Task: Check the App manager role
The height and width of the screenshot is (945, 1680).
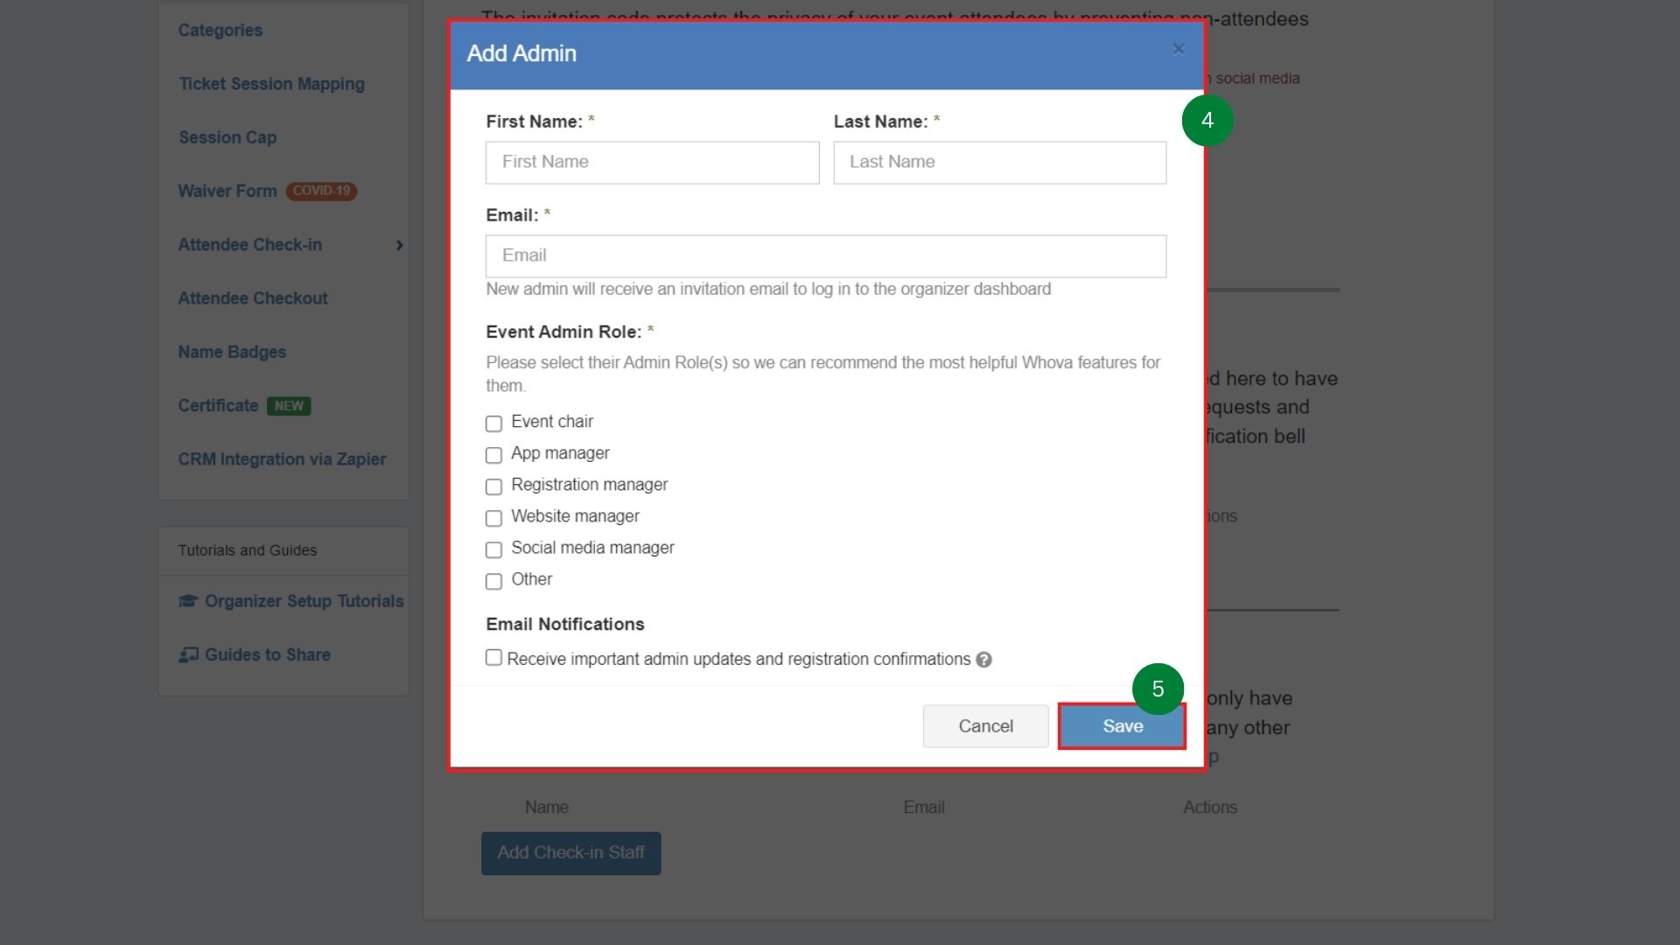Action: click(494, 455)
